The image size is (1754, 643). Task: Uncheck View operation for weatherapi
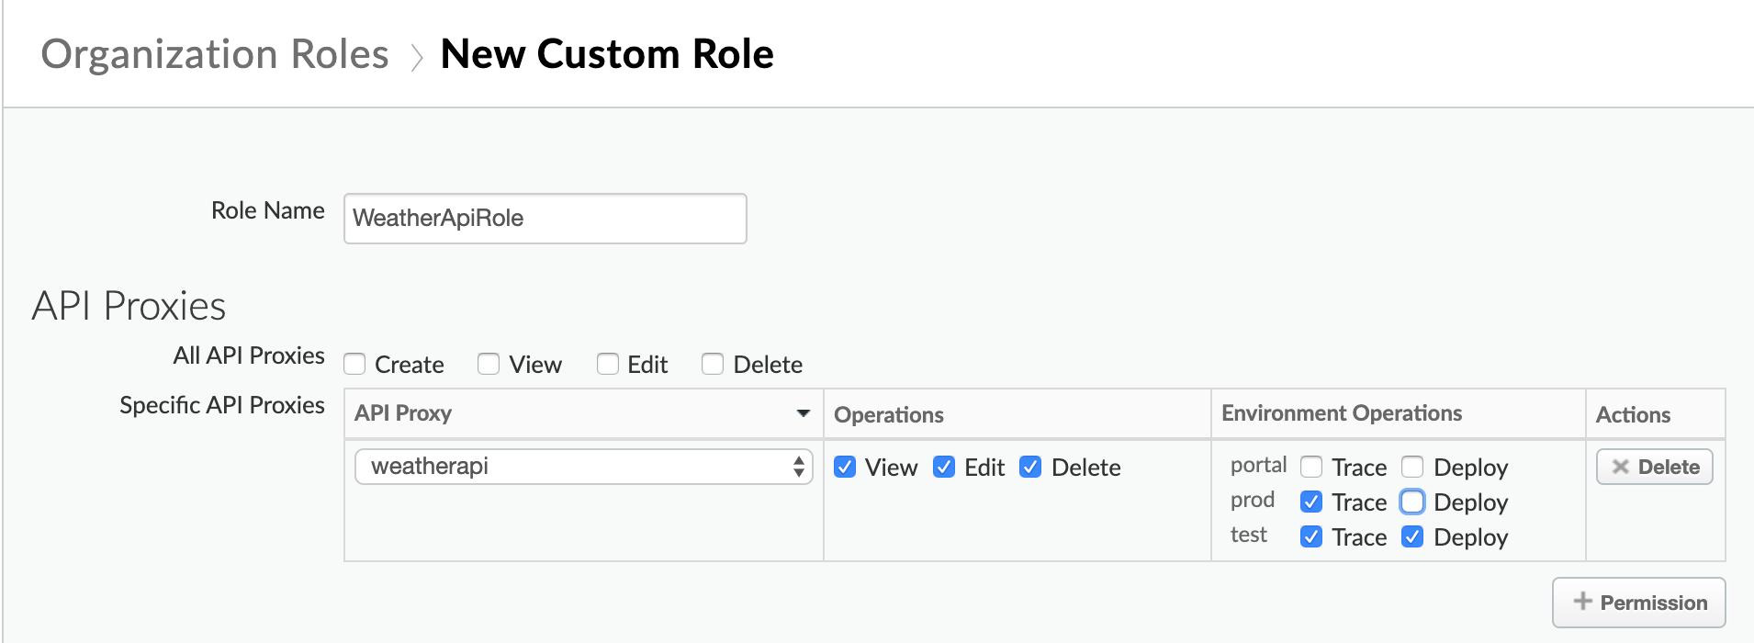845,468
